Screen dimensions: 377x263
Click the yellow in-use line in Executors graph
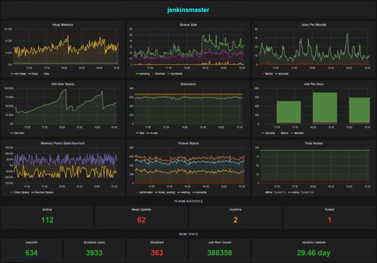(188, 94)
